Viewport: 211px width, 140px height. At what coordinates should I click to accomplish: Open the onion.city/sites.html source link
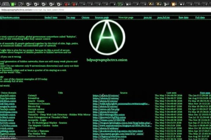tap(118, 131)
